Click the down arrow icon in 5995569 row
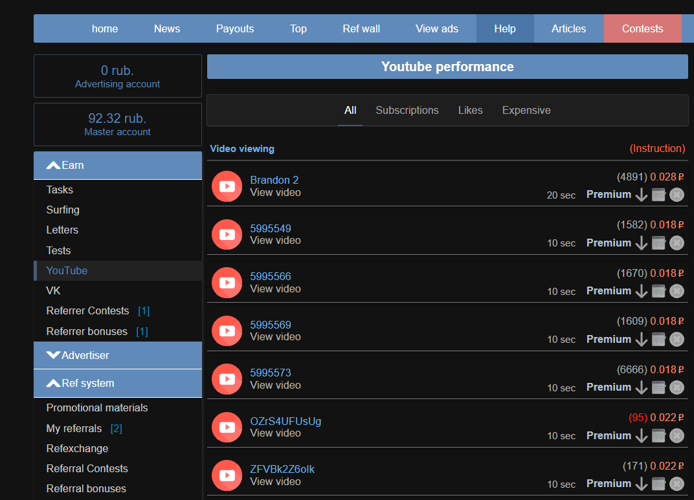The height and width of the screenshot is (500, 694). [x=642, y=339]
